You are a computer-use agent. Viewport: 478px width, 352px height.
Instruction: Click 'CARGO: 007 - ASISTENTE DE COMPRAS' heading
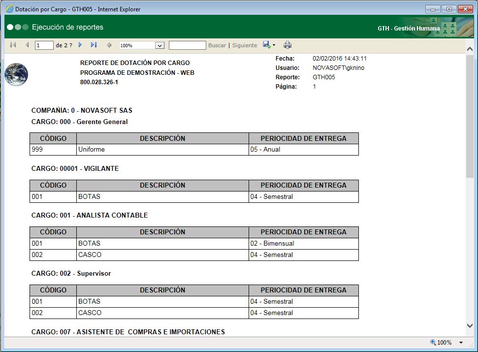(x=128, y=332)
